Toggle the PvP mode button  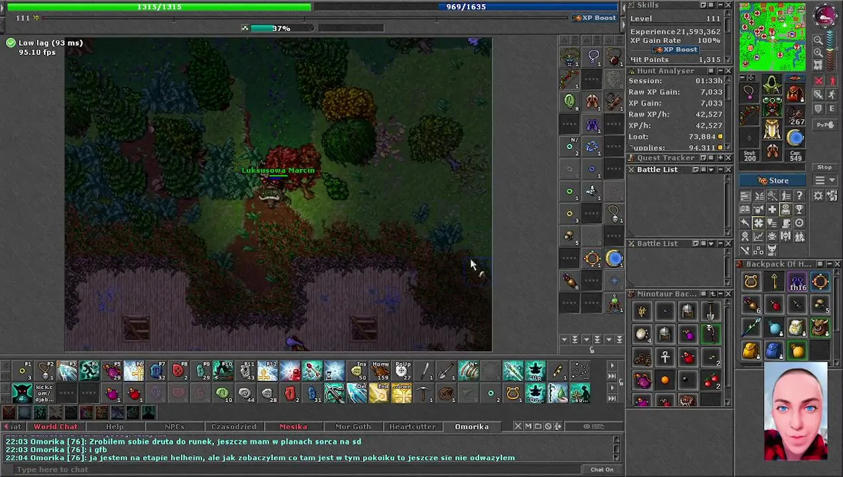(x=824, y=125)
